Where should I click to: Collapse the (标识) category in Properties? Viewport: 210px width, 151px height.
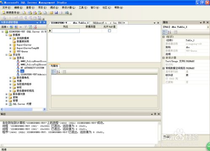163,37
